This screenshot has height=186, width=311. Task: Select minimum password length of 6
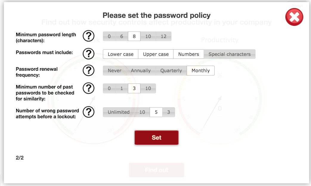(122, 36)
